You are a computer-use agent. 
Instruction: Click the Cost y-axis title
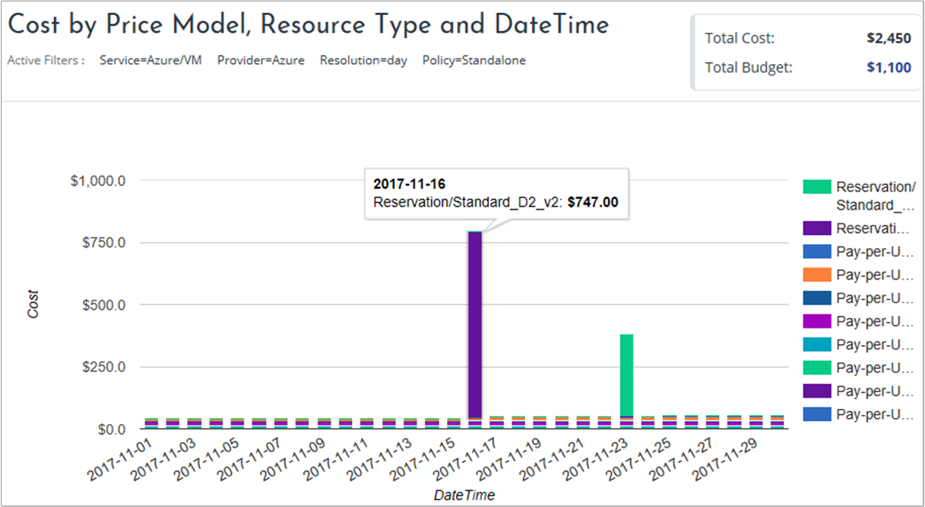33,303
